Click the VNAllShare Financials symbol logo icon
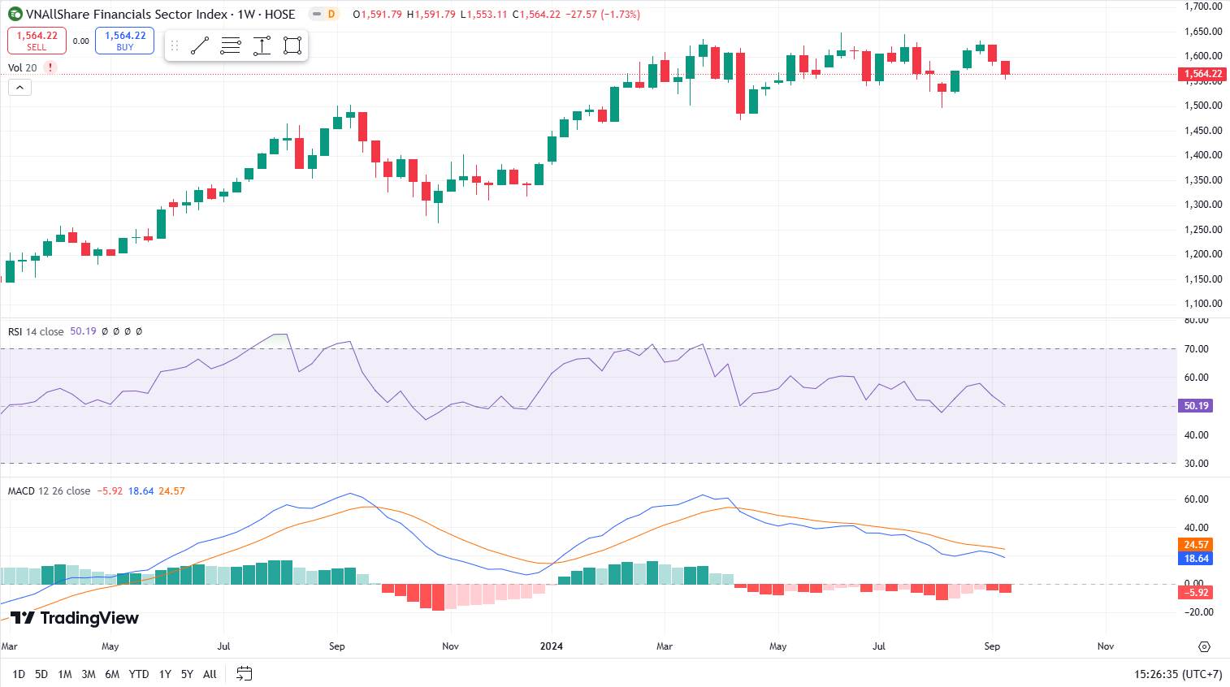 coord(15,14)
